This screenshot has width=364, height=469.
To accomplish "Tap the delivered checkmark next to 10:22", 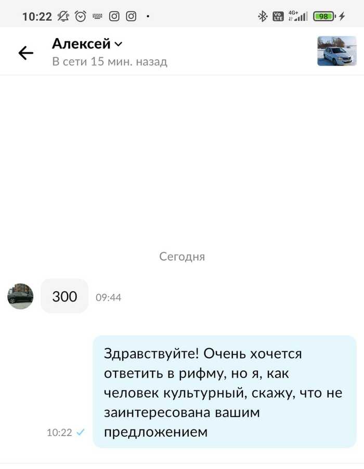I will [x=81, y=432].
